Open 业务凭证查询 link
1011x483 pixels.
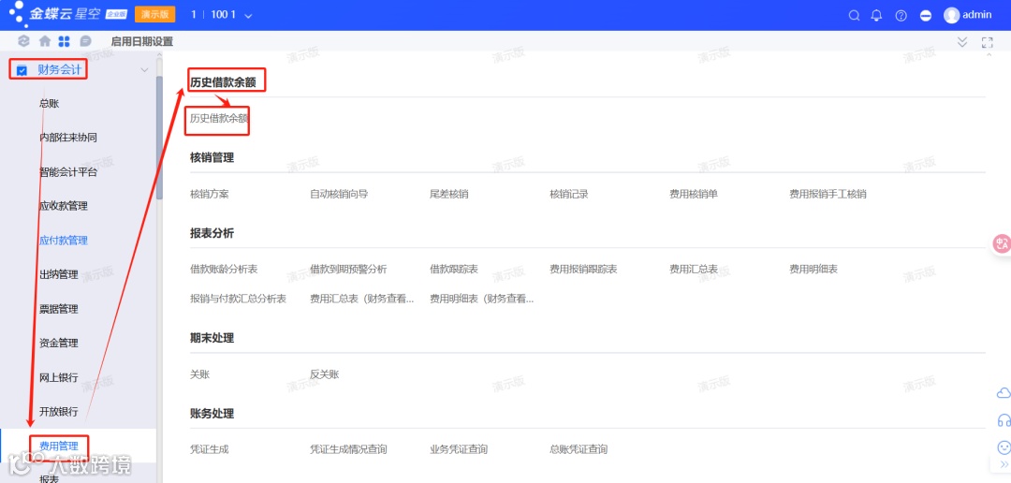point(459,448)
